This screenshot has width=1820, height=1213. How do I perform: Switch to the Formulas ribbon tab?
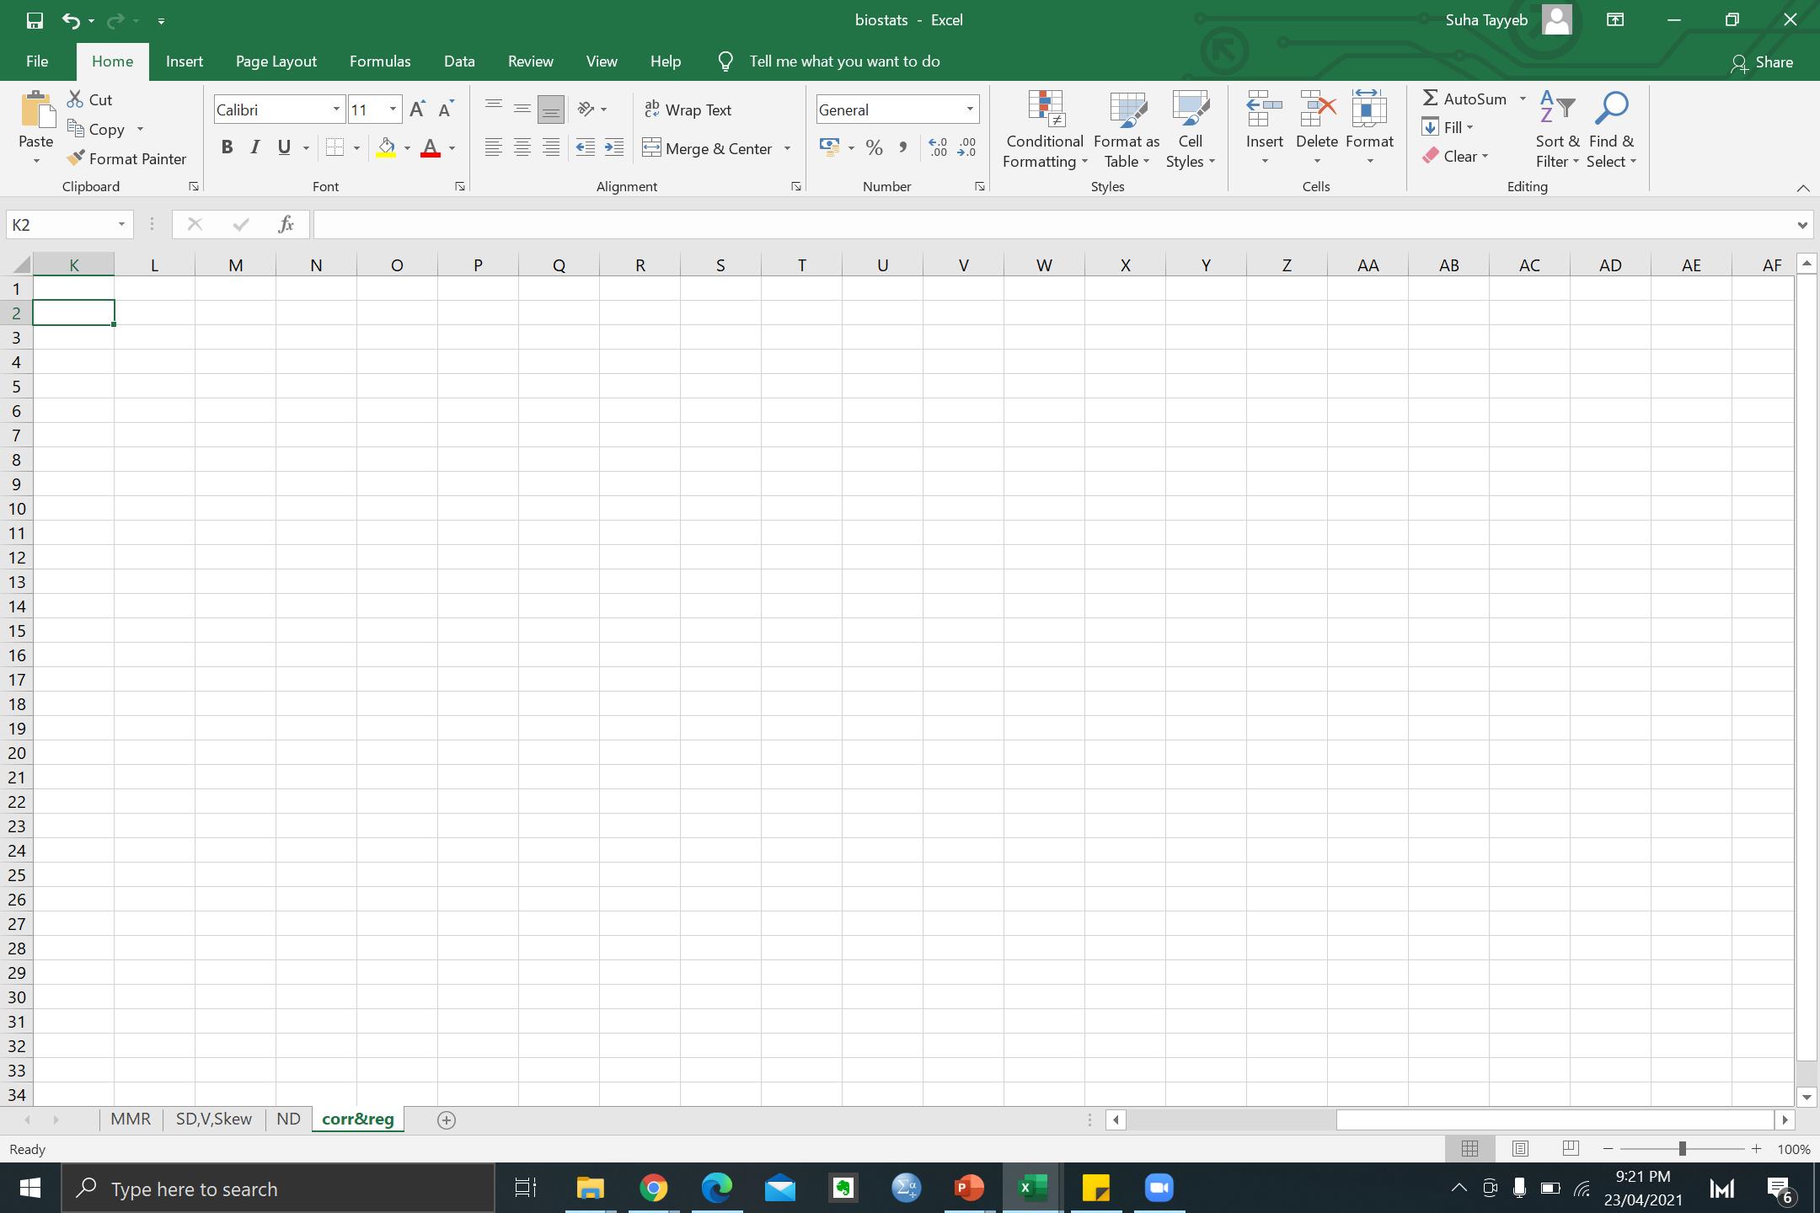(x=380, y=61)
